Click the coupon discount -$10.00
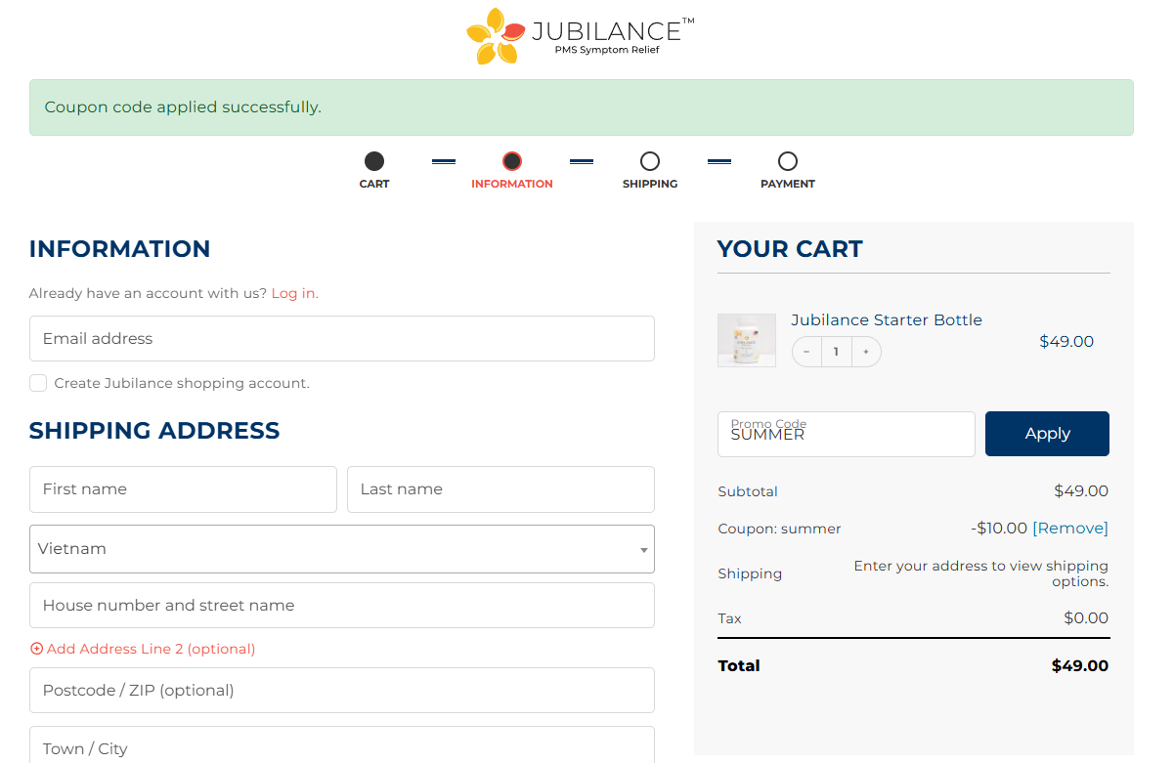The image size is (1174, 763). 999,529
